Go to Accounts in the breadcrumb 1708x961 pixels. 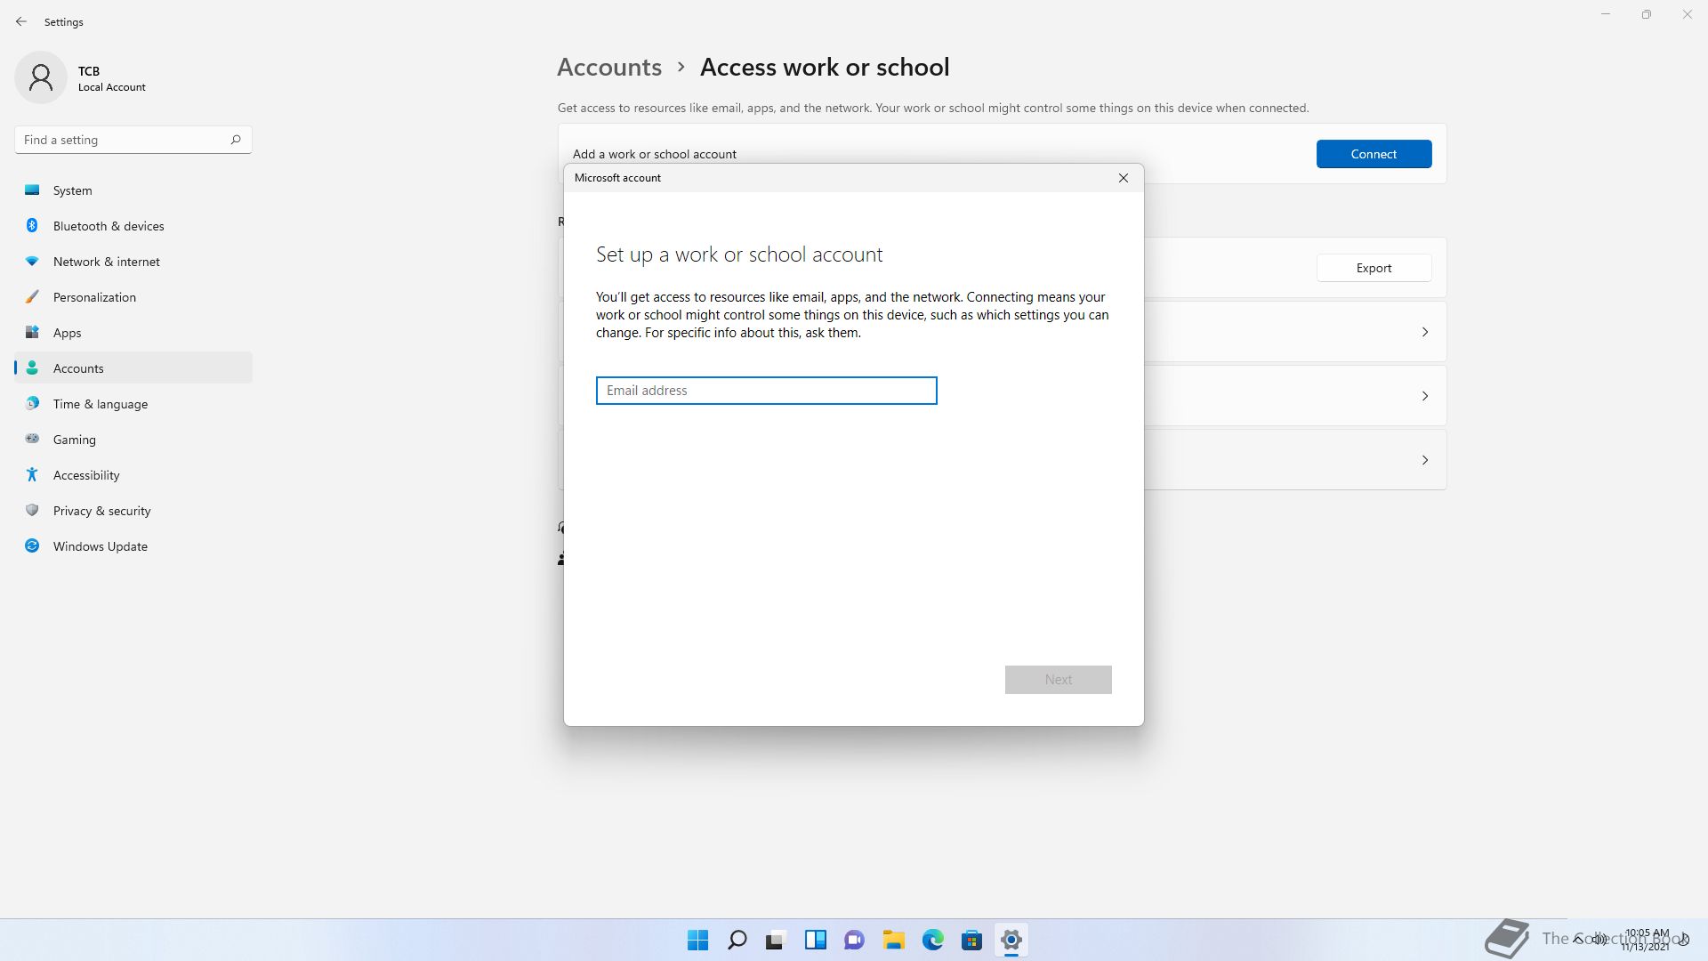tap(609, 67)
